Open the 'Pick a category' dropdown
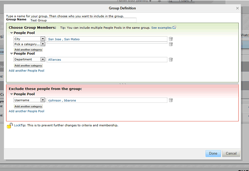This screenshot has height=171, width=249. [x=43, y=44]
